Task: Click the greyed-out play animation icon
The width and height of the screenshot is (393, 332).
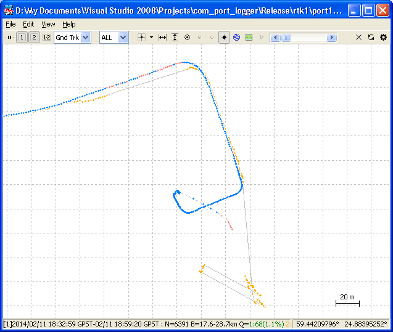Action: click(x=262, y=38)
